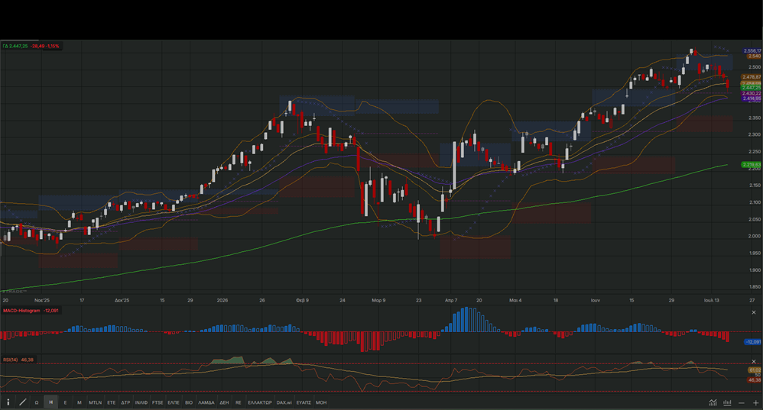Click the orange 2.540 price tag
Viewport: 763px width, 410px height.
tap(755, 56)
